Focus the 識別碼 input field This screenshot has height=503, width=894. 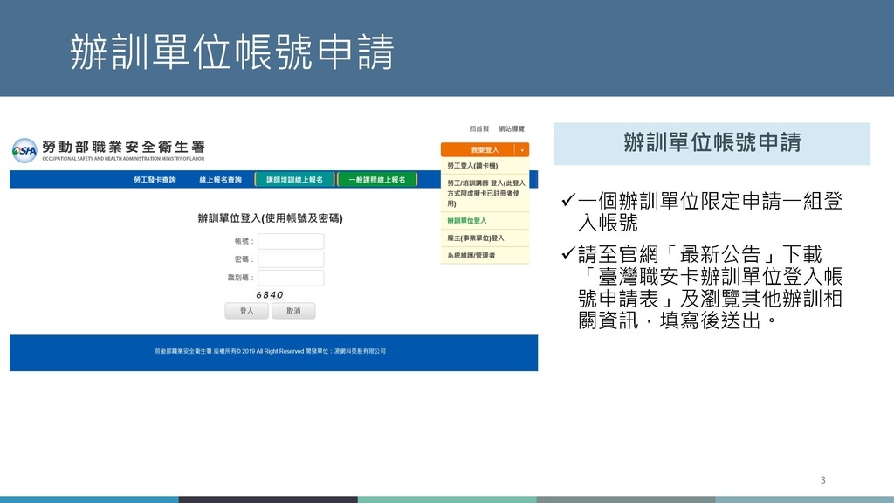pyautogui.click(x=291, y=278)
